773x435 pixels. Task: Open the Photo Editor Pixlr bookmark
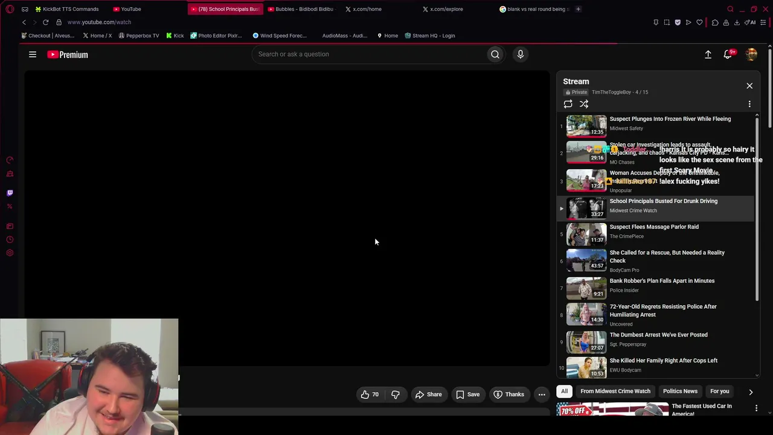point(216,36)
